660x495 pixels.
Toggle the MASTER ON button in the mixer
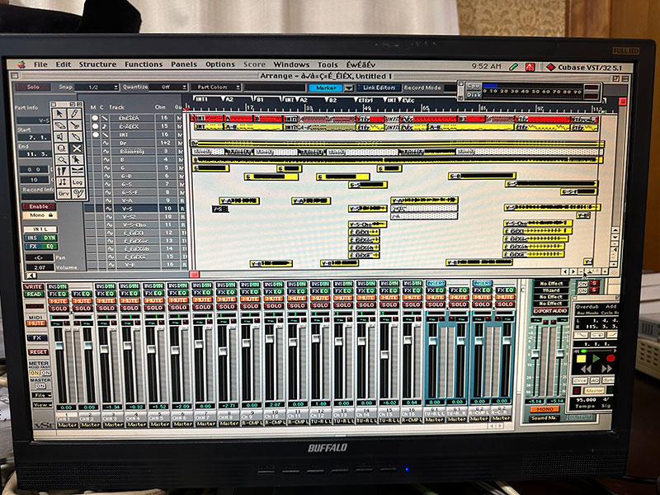pos(40,386)
